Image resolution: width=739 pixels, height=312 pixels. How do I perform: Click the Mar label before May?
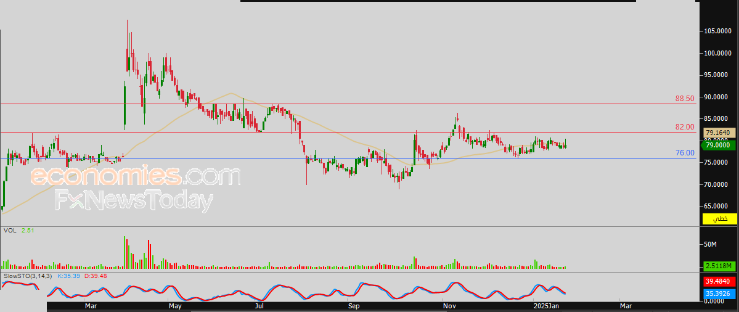coord(91,306)
